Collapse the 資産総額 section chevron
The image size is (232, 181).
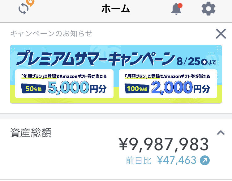[x=221, y=133]
